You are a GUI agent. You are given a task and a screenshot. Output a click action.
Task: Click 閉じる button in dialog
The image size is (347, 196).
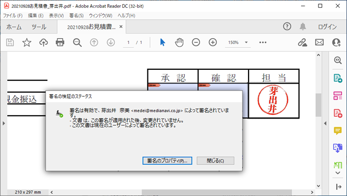coord(215,161)
